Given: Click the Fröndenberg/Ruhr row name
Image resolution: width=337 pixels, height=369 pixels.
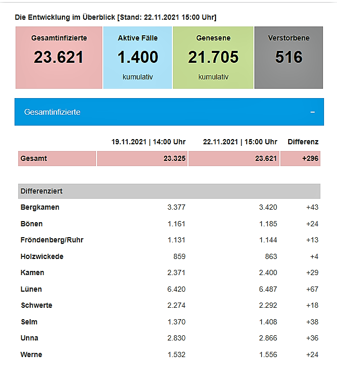Looking at the screenshot, I should (x=52, y=240).
